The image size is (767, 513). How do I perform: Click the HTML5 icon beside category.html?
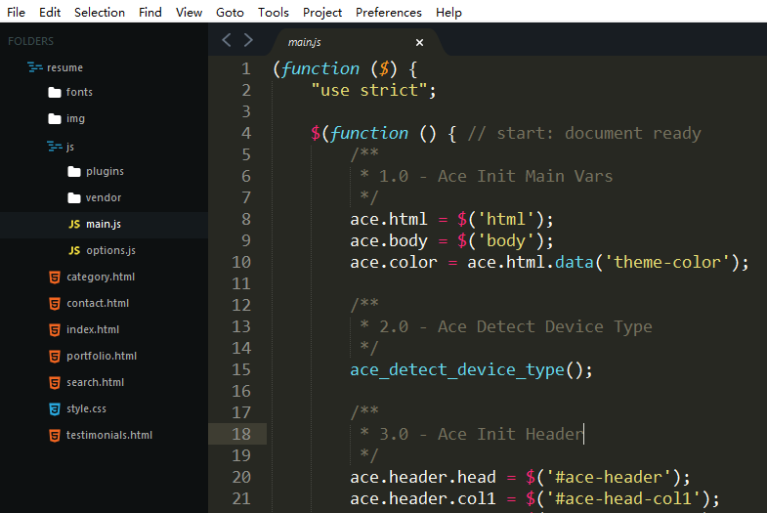tap(55, 278)
